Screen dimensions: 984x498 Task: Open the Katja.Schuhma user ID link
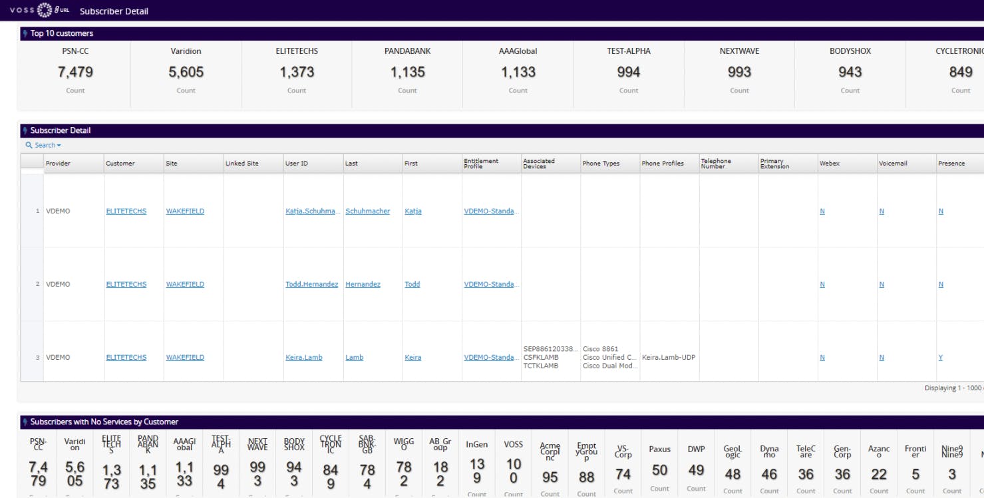point(311,211)
